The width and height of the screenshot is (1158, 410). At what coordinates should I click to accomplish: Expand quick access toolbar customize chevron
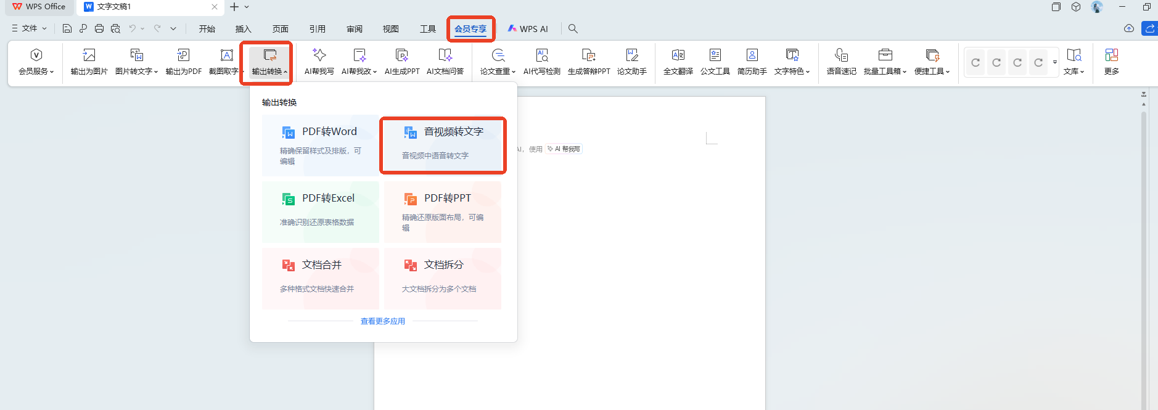coord(173,28)
